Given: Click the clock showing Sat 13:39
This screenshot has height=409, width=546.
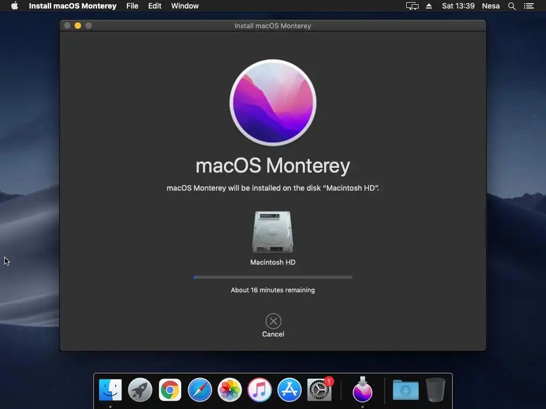Looking at the screenshot, I should pos(458,6).
